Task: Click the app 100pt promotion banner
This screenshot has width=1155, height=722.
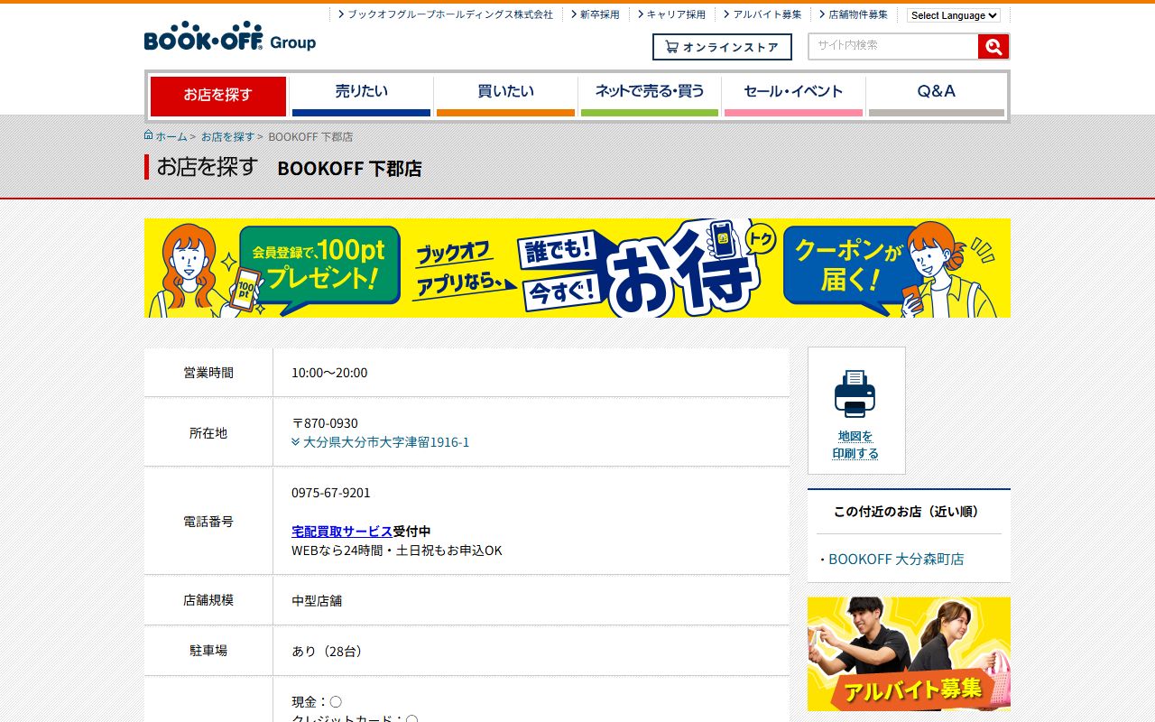Action: [577, 268]
